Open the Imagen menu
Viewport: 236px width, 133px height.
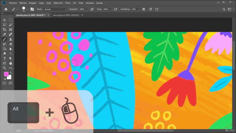[x=32, y=3]
